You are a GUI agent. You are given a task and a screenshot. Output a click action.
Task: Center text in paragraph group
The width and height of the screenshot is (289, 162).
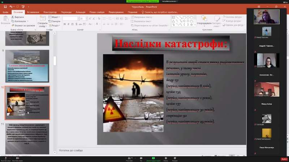click(108, 24)
